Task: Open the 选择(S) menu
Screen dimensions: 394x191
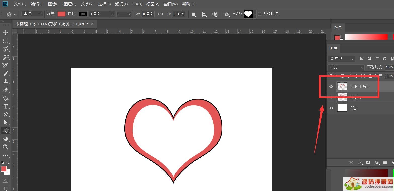Action: click(x=104, y=4)
